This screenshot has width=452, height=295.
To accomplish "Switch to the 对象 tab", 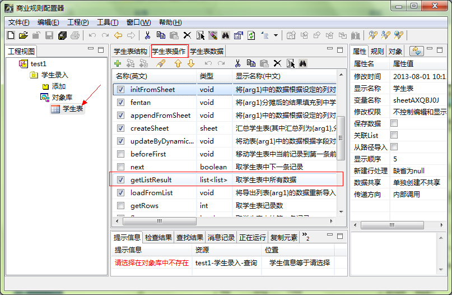I will click(x=395, y=52).
